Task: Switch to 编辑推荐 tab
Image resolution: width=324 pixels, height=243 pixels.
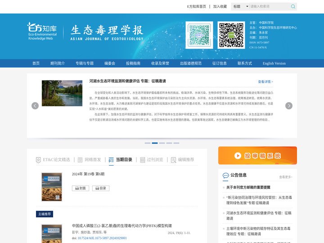Action: click(186, 160)
